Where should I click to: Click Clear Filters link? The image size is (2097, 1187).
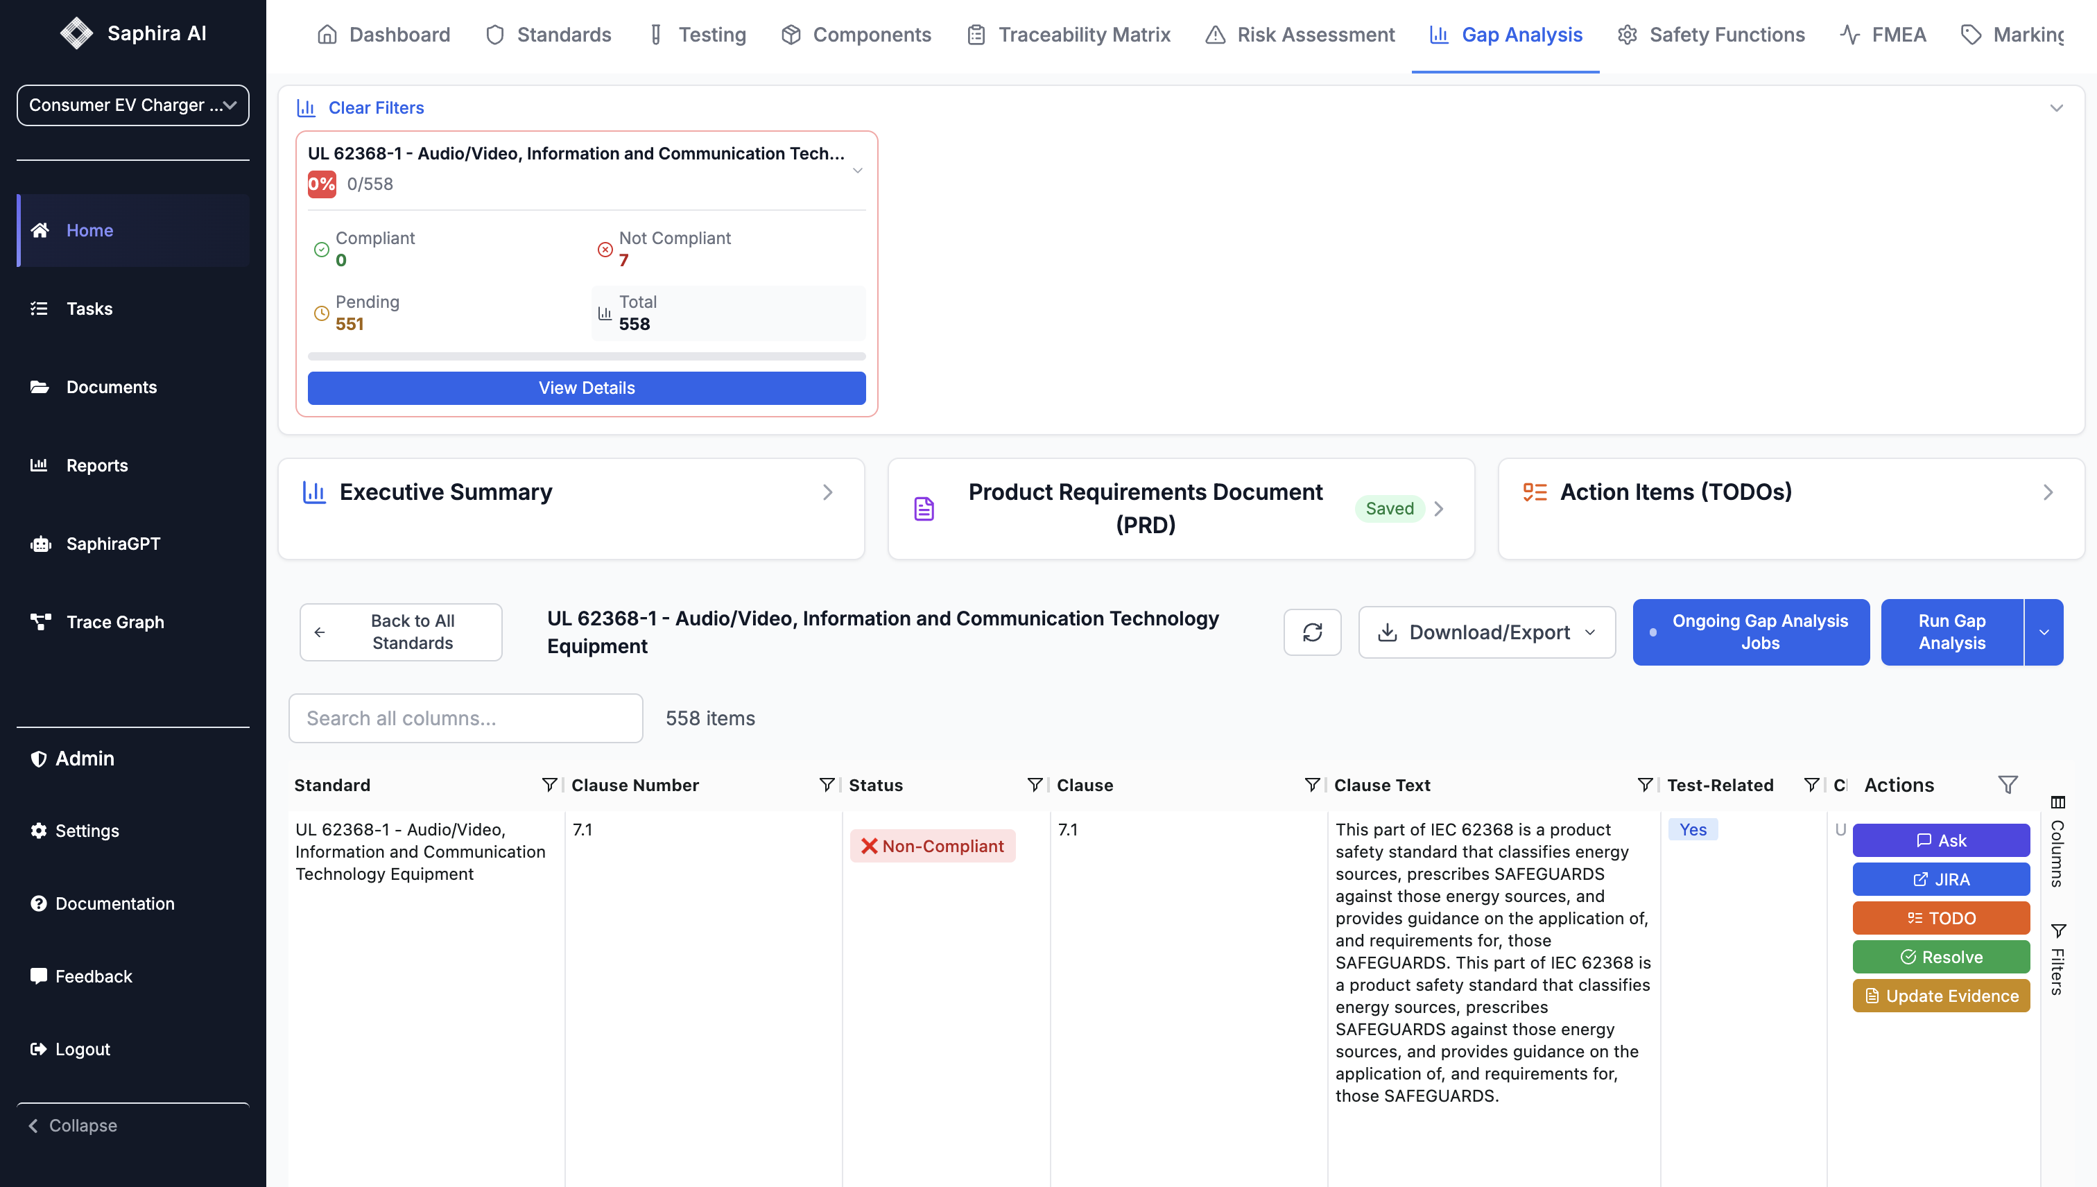[376, 107]
